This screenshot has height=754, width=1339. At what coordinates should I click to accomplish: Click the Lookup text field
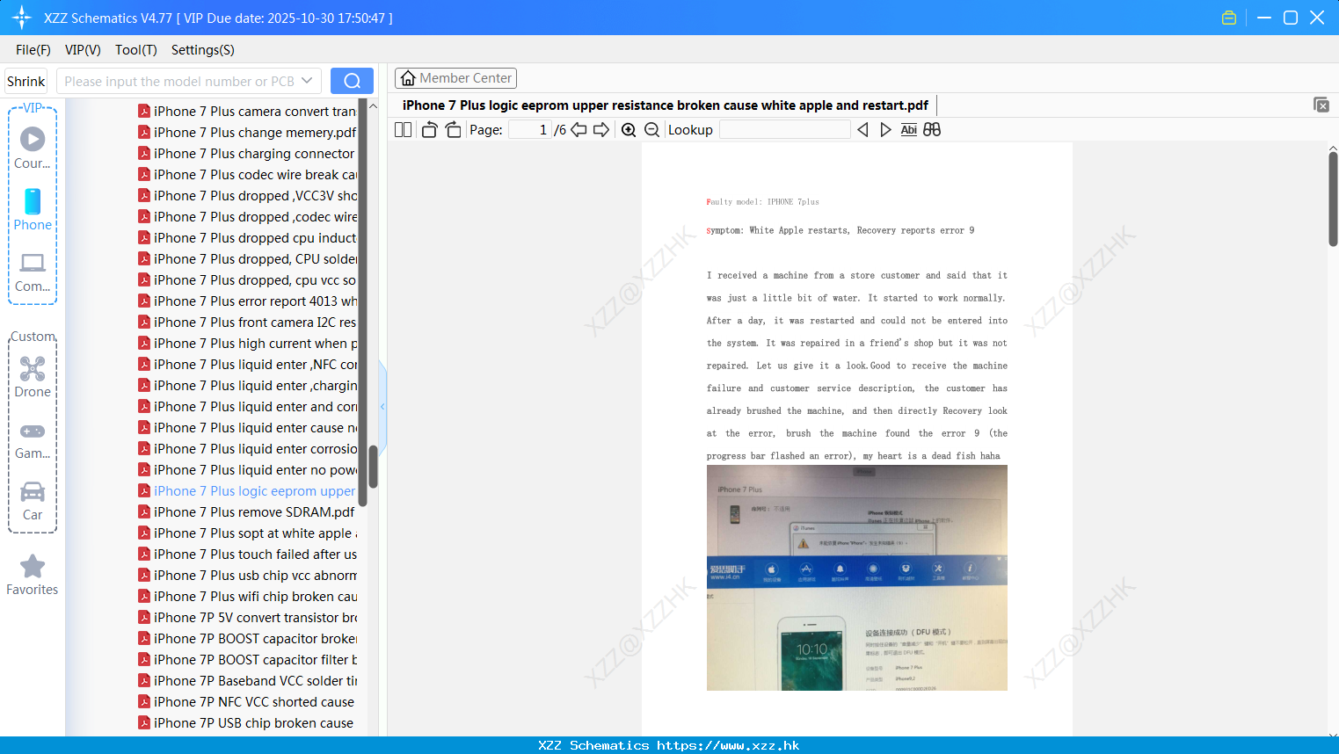coord(784,129)
